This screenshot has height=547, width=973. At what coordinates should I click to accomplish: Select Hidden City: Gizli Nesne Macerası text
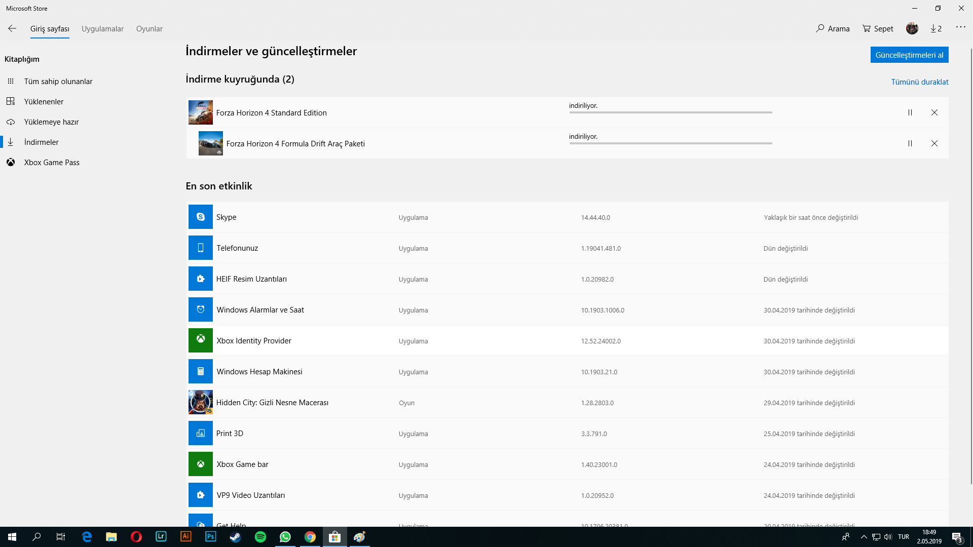click(272, 403)
